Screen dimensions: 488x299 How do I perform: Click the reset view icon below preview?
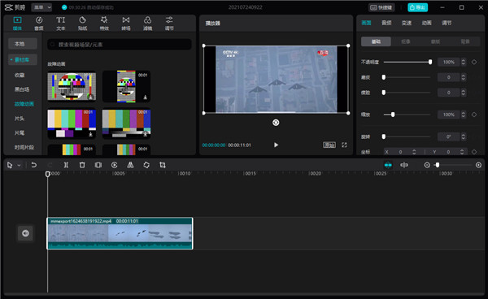coord(276,123)
